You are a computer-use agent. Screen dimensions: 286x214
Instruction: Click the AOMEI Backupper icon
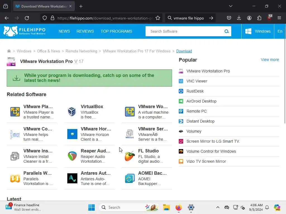tap(130, 178)
